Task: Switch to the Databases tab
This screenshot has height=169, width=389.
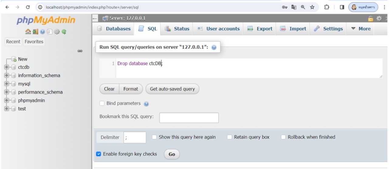Action: [114, 29]
